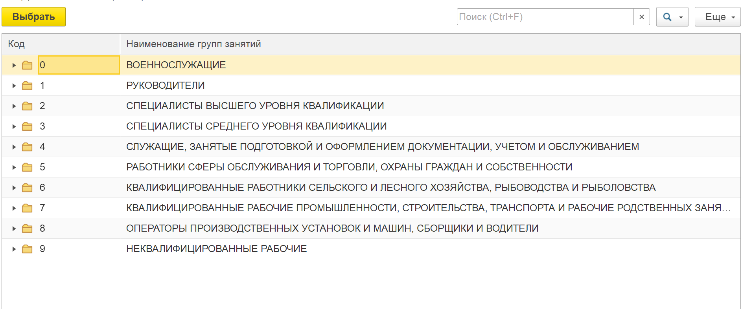Expand group 1 РУКОВОДИТЕЛИ
Viewport: 742px width, 309px height.
(14, 86)
